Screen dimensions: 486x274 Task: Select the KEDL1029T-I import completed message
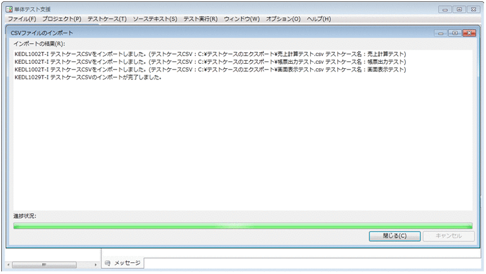pyautogui.click(x=88, y=77)
